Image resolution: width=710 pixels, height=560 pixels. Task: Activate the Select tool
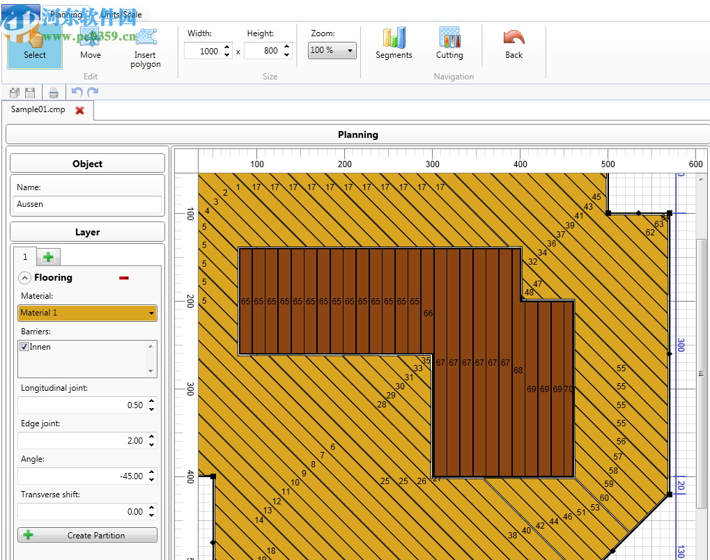[x=34, y=45]
